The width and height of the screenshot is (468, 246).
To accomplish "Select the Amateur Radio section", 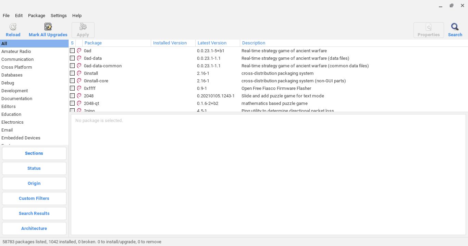I will pos(16,52).
